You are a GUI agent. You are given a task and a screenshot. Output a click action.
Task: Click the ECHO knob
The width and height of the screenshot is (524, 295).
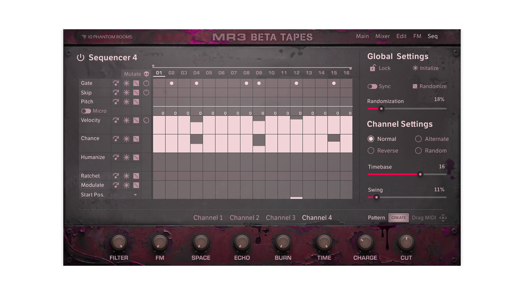pyautogui.click(x=242, y=243)
